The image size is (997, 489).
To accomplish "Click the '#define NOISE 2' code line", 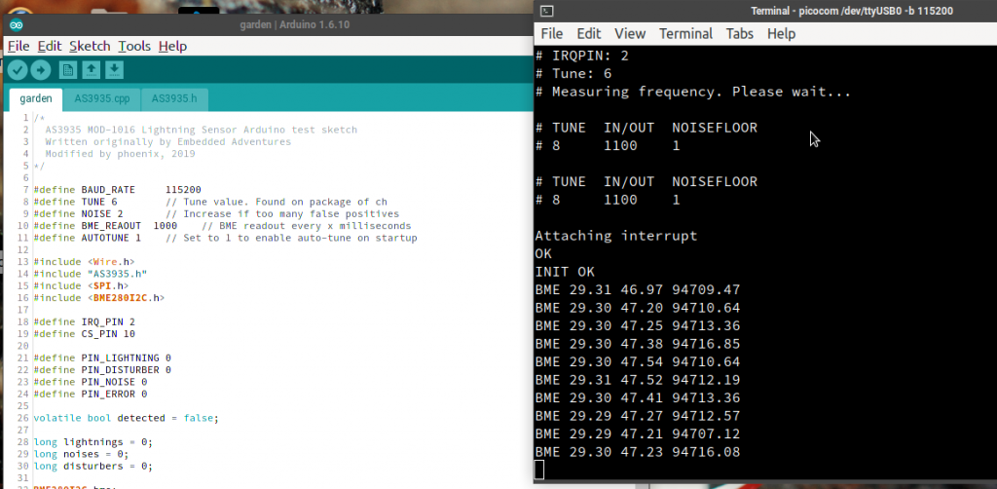I will click(78, 213).
